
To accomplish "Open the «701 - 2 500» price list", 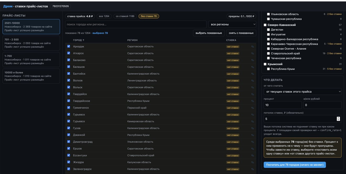I will tap(31, 43).
